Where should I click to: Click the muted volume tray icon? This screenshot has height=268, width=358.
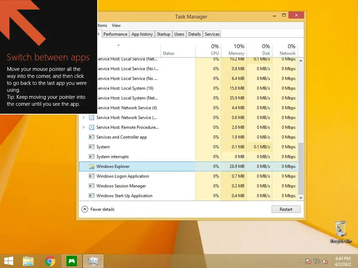pyautogui.click(x=325, y=261)
